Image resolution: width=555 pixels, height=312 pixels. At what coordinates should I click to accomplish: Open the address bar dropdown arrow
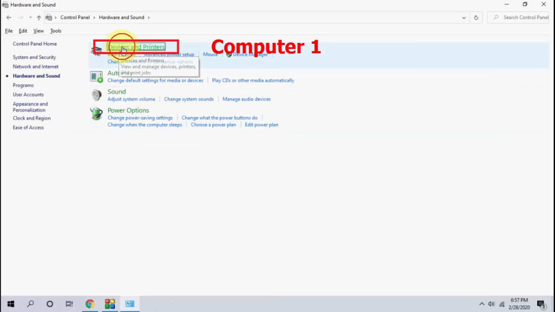pyautogui.click(x=463, y=17)
